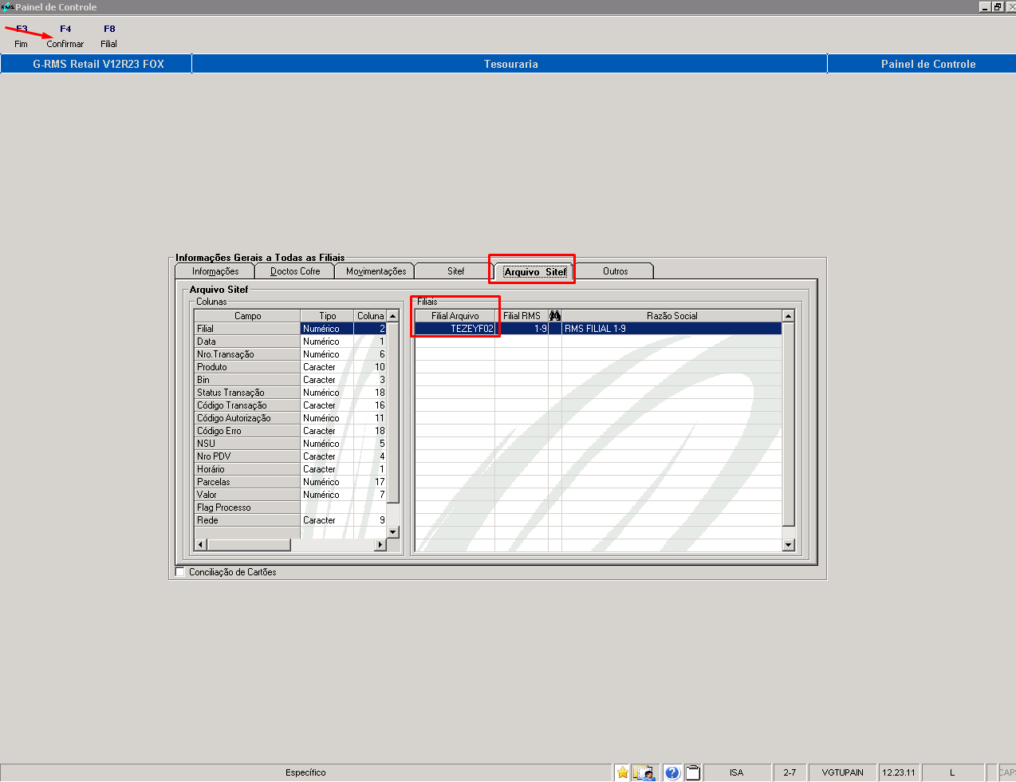Screen dimensions: 1016x782
Task: Open the Outros tab
Action: click(615, 271)
